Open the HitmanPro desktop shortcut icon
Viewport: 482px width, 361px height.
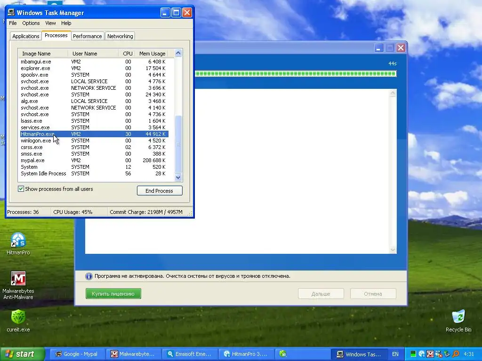(x=18, y=240)
